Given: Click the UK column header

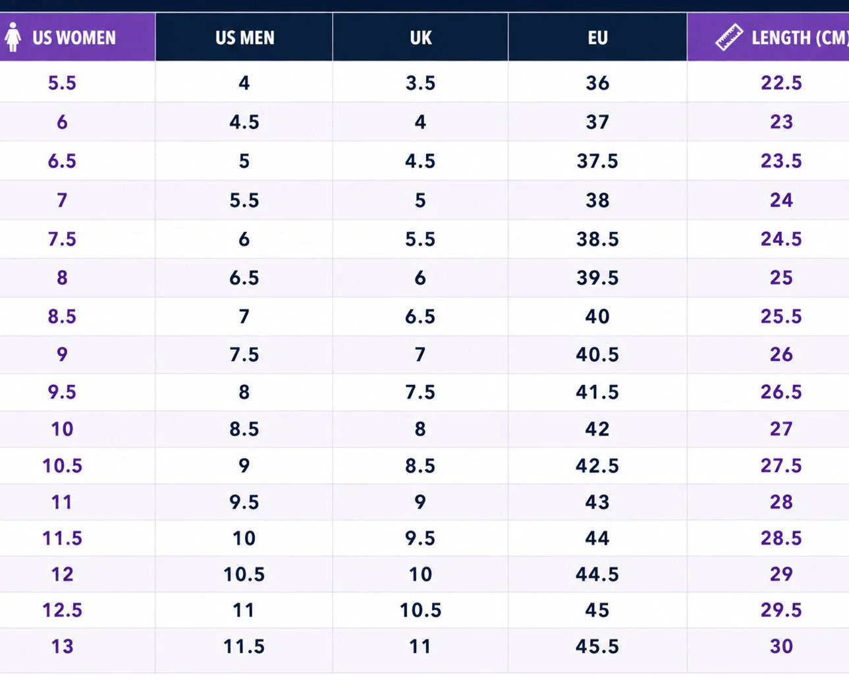Looking at the screenshot, I should [420, 38].
